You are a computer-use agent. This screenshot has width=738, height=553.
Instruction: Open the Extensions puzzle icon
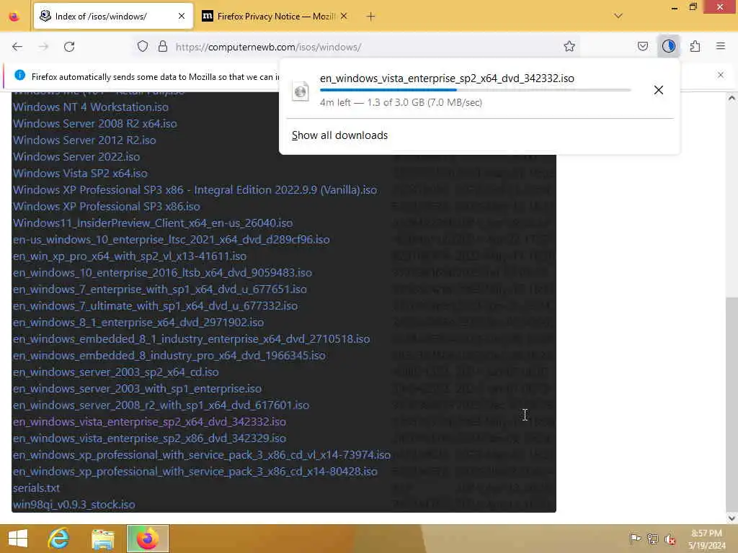point(695,47)
